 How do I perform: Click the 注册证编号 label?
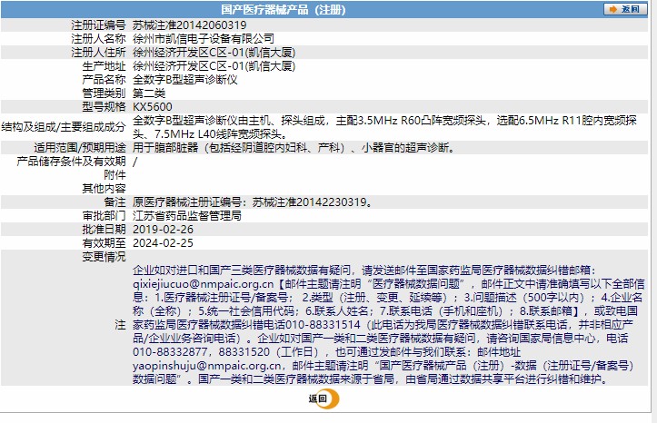[98, 25]
